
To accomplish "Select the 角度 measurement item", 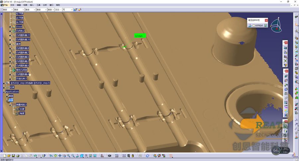I will 22,114.
